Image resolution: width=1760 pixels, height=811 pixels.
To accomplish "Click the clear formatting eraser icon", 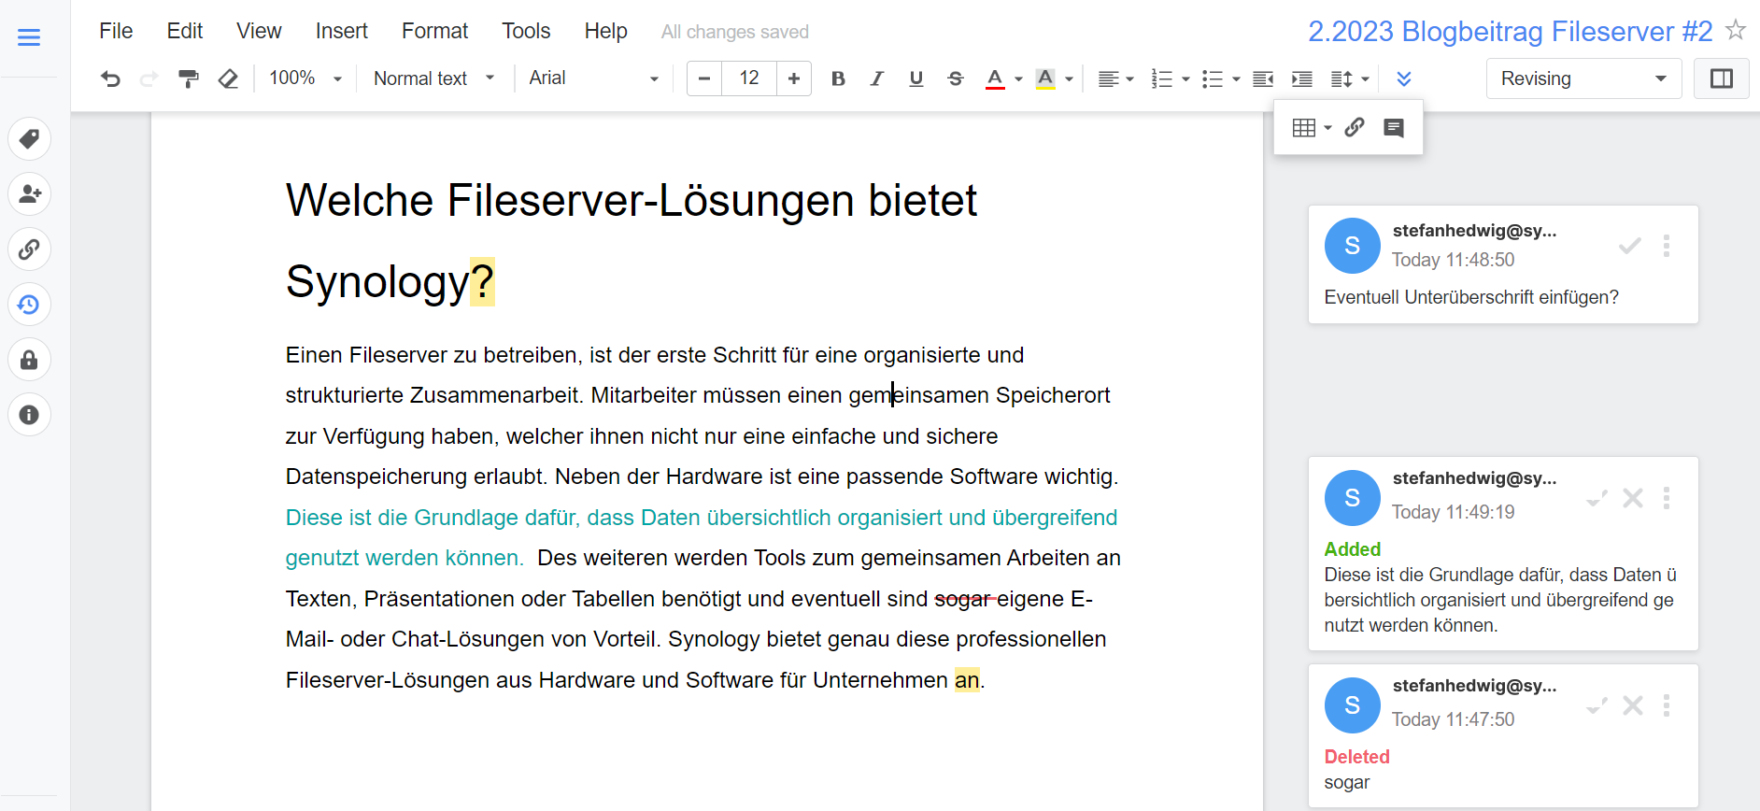I will point(228,79).
